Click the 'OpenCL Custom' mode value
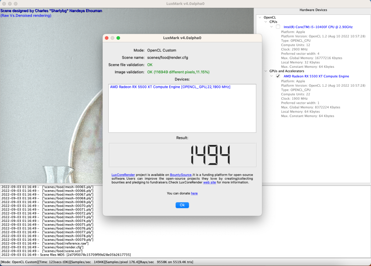Viewport: 371px width, 266px height. [x=162, y=50]
